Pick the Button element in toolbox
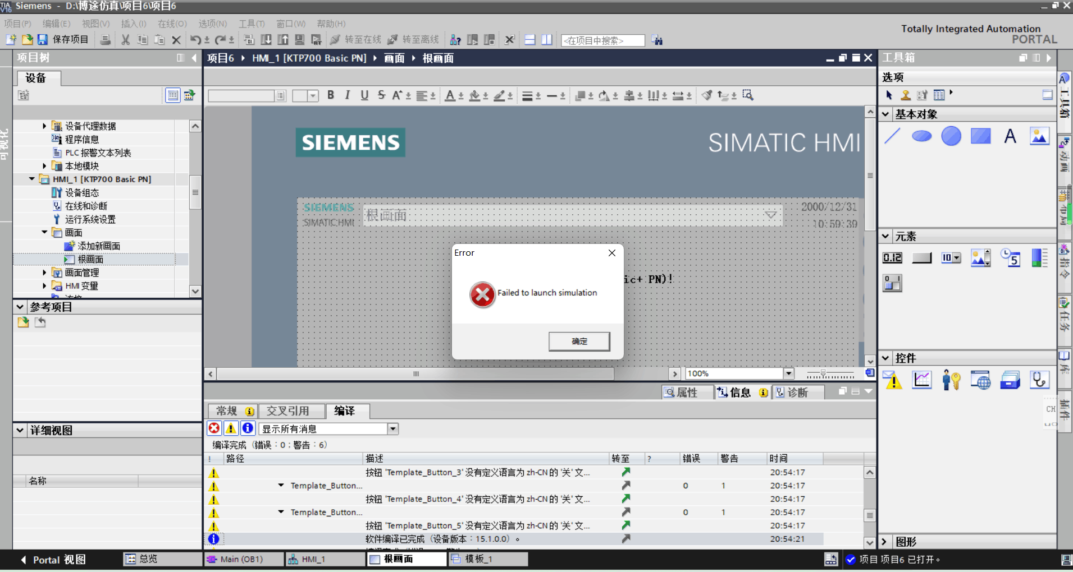This screenshot has height=572, width=1073. [x=921, y=258]
